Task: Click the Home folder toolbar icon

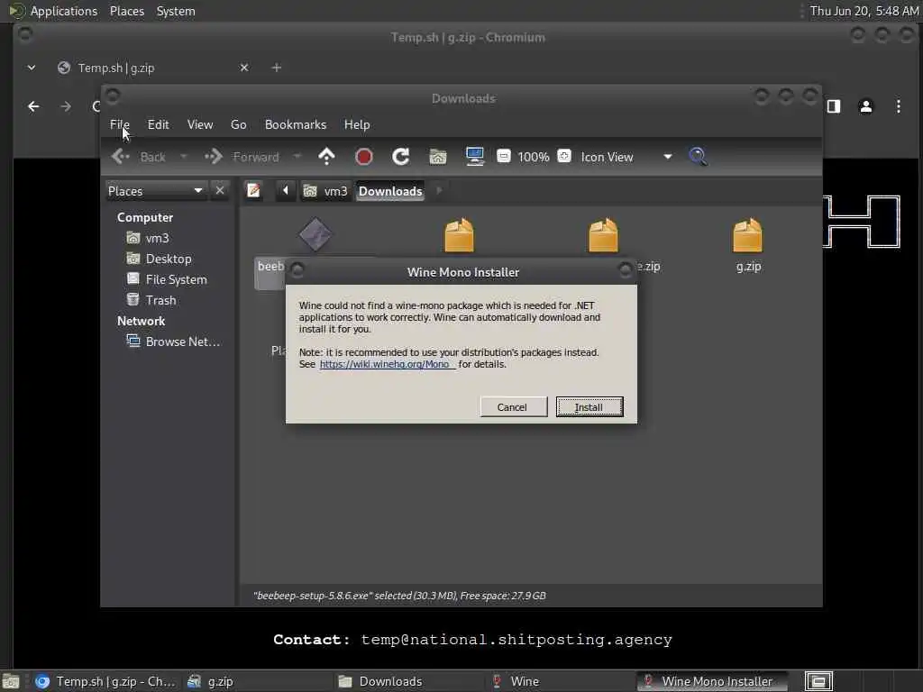Action: pyautogui.click(x=437, y=157)
